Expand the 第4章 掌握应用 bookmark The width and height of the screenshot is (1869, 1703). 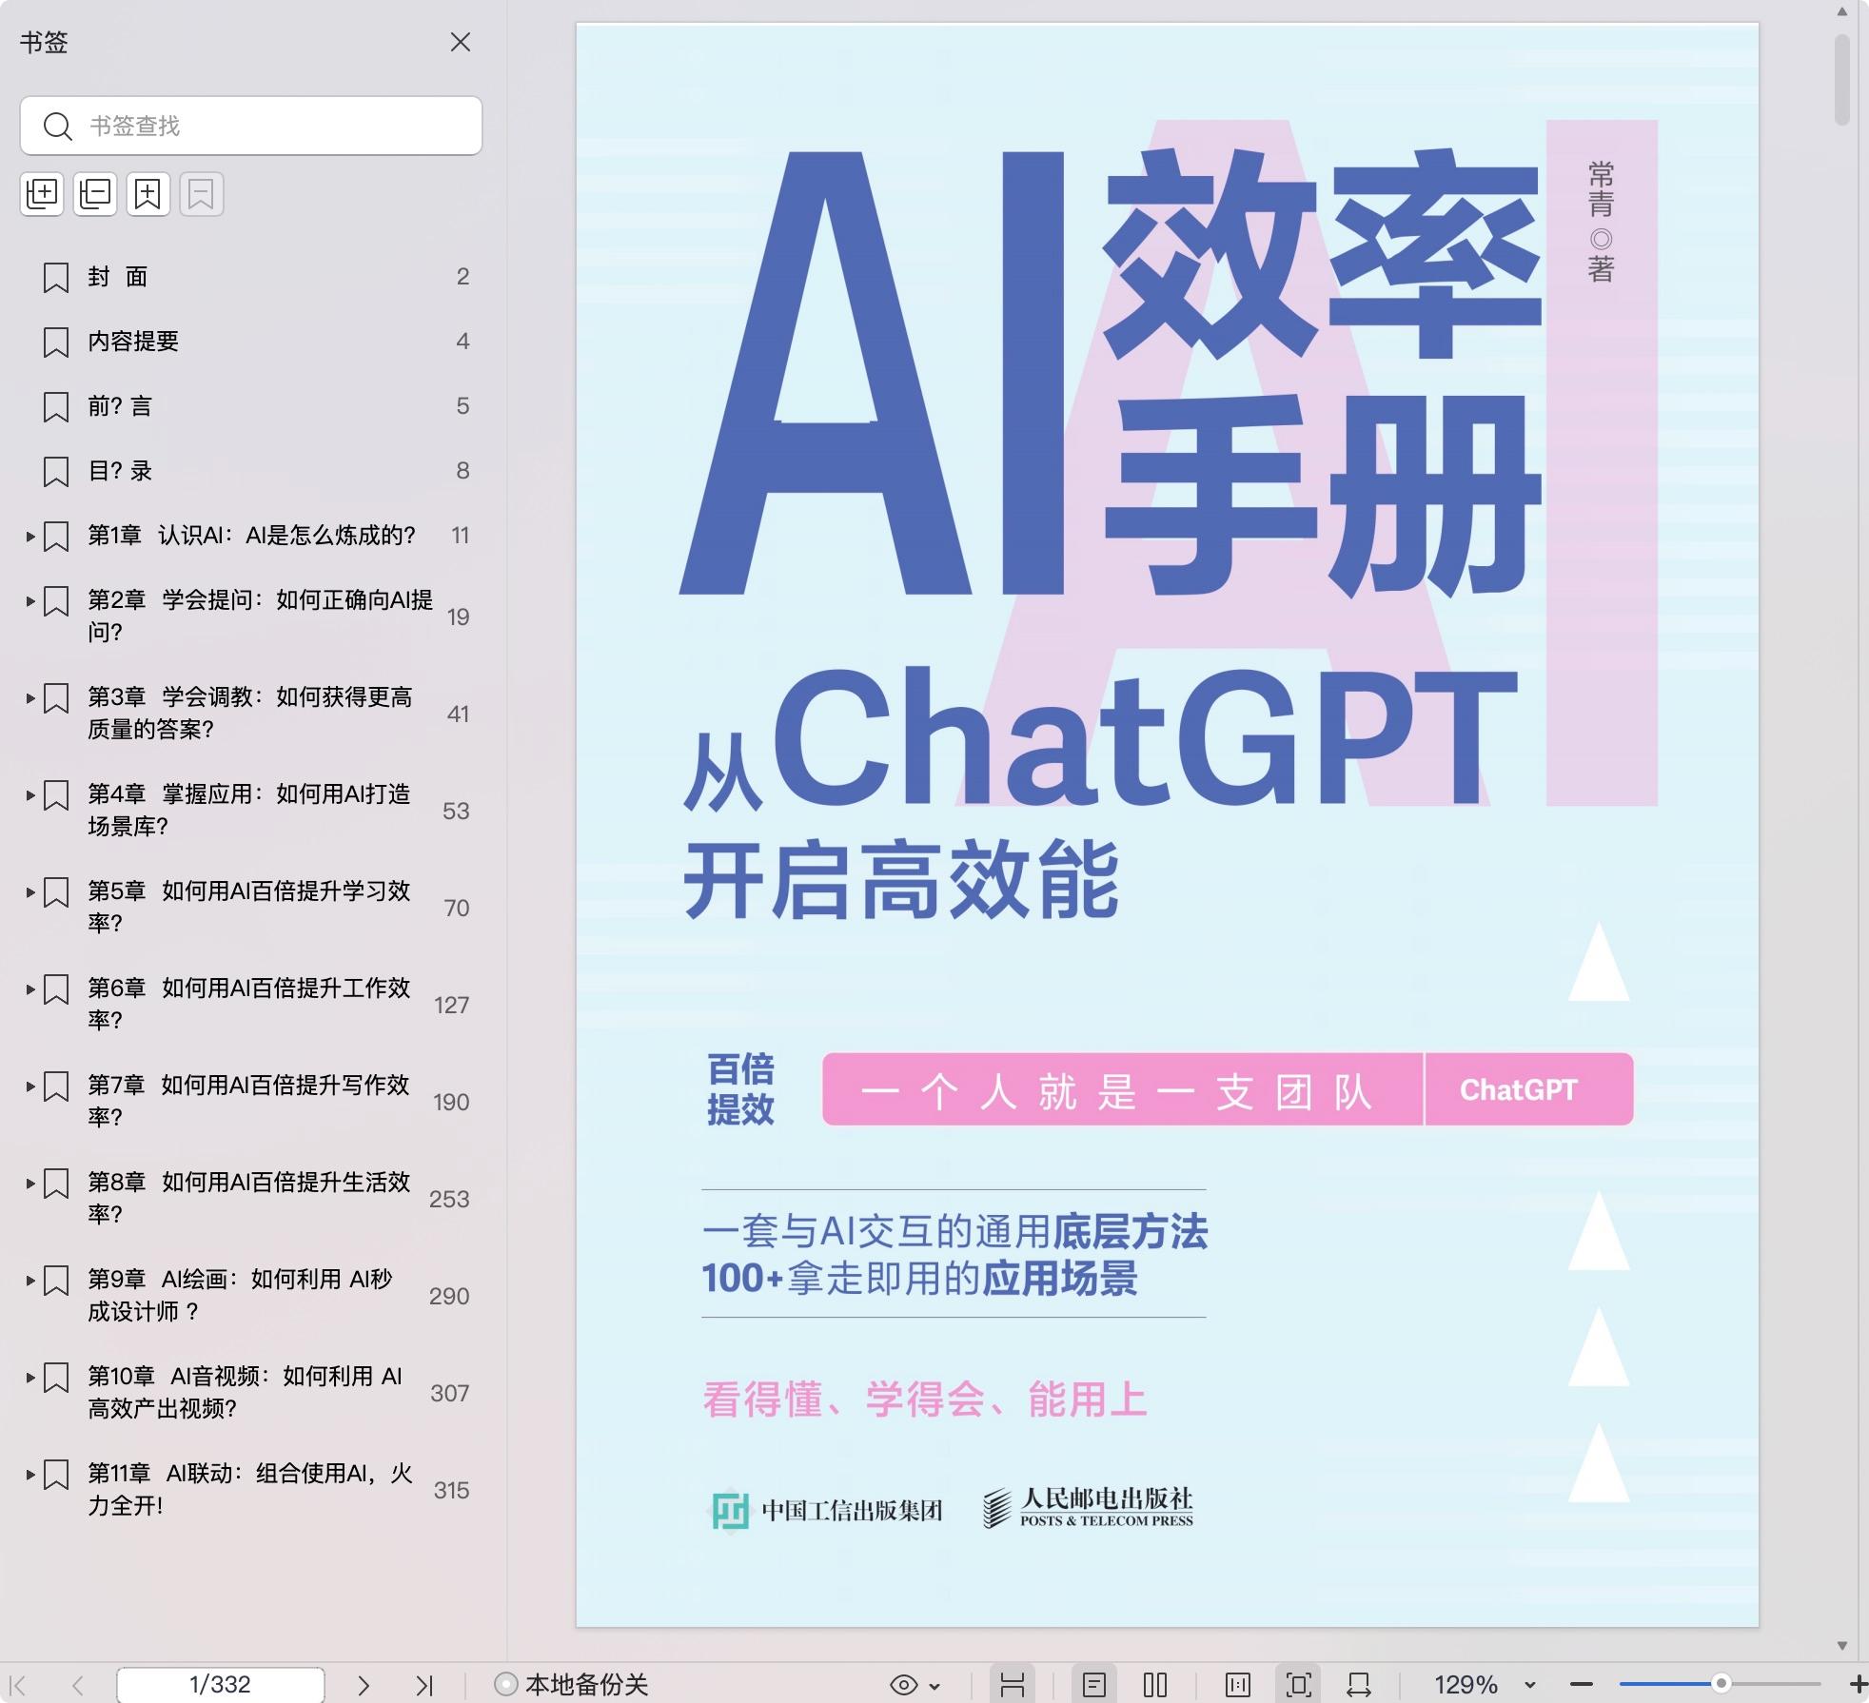click(x=30, y=795)
